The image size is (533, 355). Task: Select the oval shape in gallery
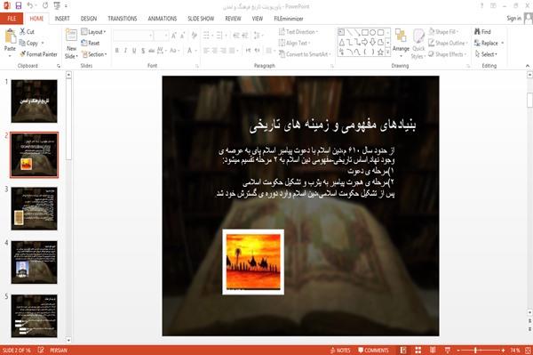point(372,32)
